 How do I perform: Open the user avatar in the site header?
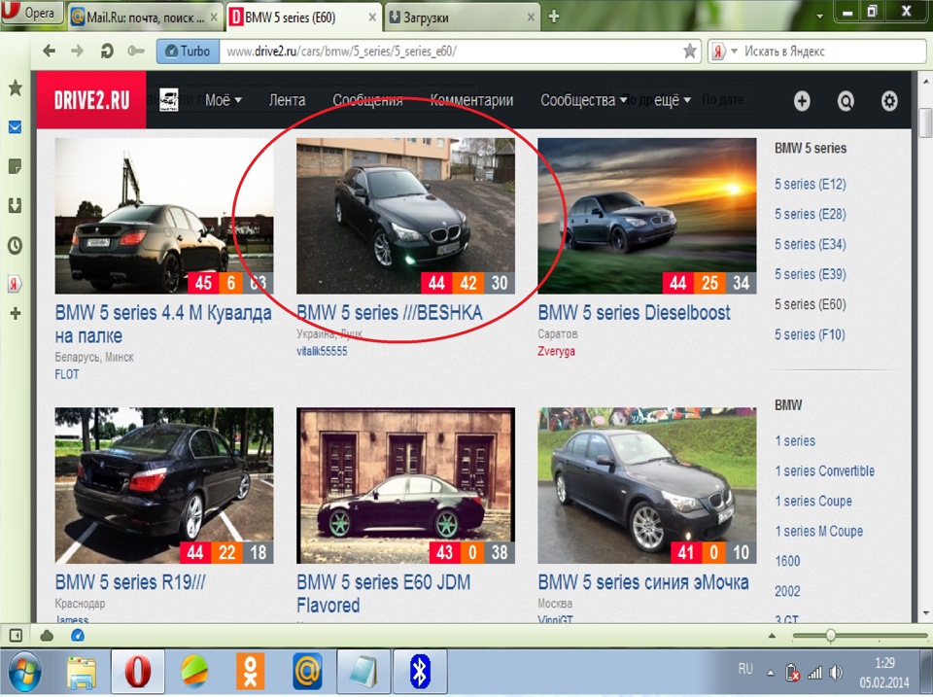coord(169,100)
